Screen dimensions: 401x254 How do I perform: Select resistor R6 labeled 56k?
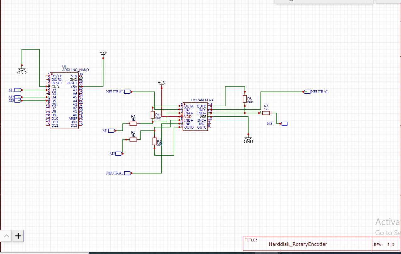245,99
